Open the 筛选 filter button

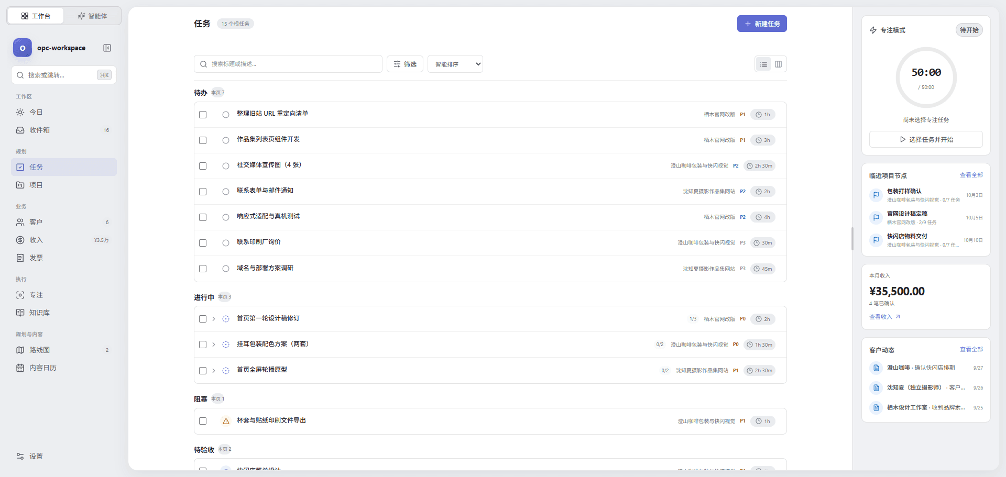pyautogui.click(x=405, y=64)
